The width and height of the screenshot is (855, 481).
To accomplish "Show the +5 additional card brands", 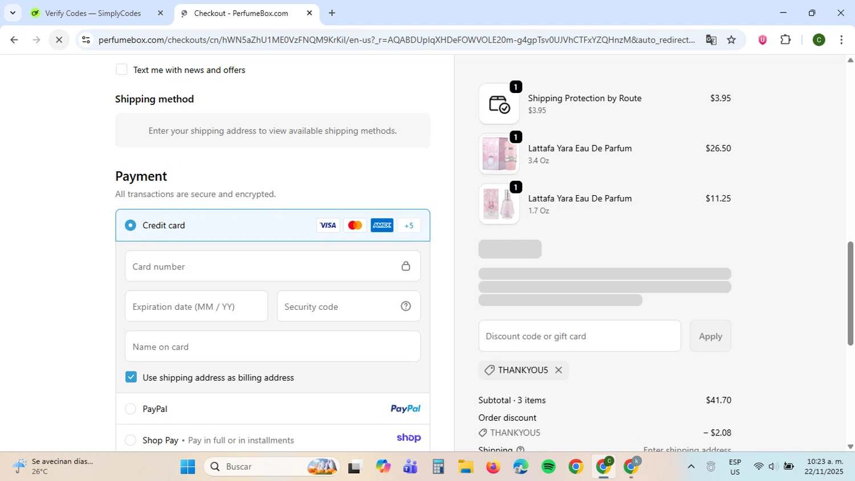I will 409,225.
